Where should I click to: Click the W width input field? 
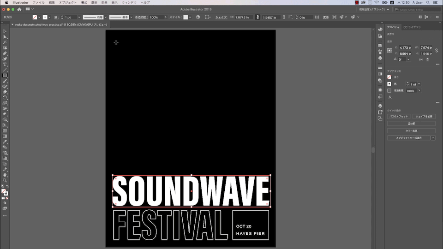point(426,47)
